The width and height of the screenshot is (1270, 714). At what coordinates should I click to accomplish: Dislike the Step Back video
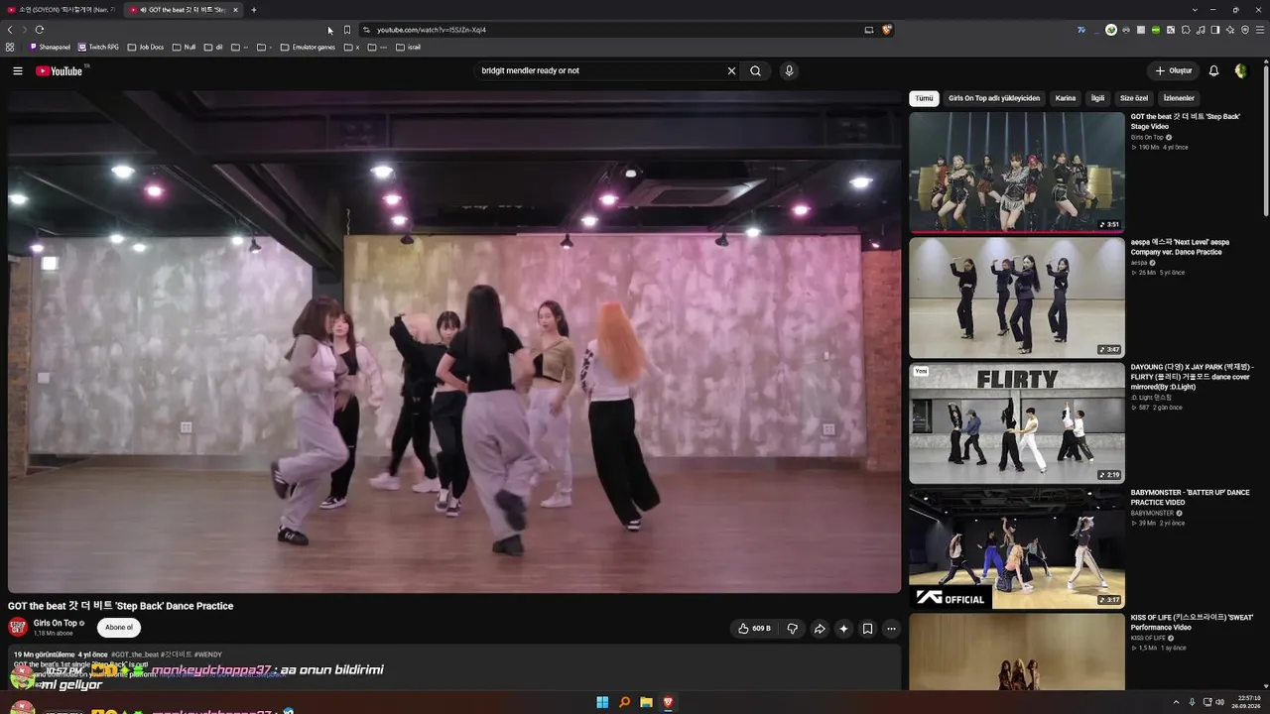click(x=792, y=628)
